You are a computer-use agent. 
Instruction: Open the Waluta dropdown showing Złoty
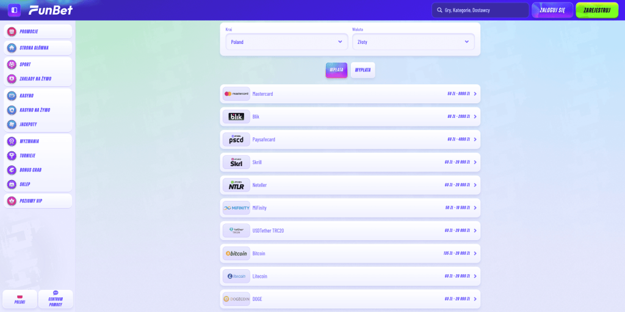(413, 42)
